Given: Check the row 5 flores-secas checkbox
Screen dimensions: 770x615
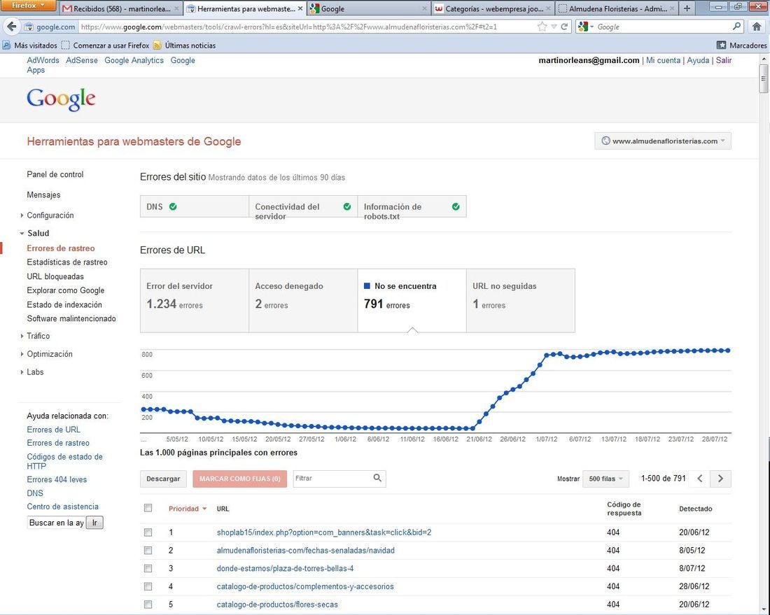Looking at the screenshot, I should pos(148,605).
